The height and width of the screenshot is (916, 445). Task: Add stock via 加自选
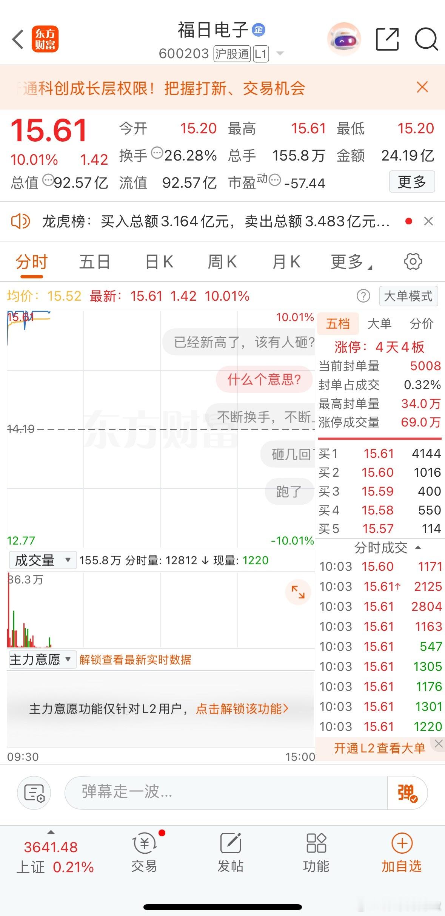[402, 852]
